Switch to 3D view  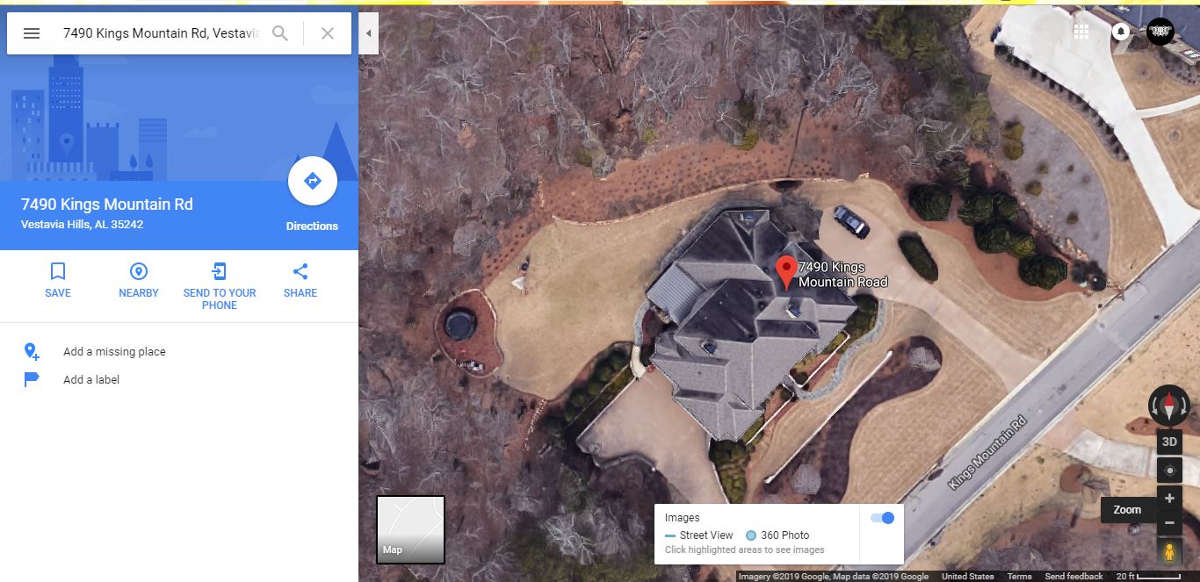pos(1169,442)
